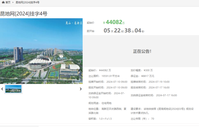Click the 地块位置 description text
This screenshot has height=127, width=199.
point(108,111)
